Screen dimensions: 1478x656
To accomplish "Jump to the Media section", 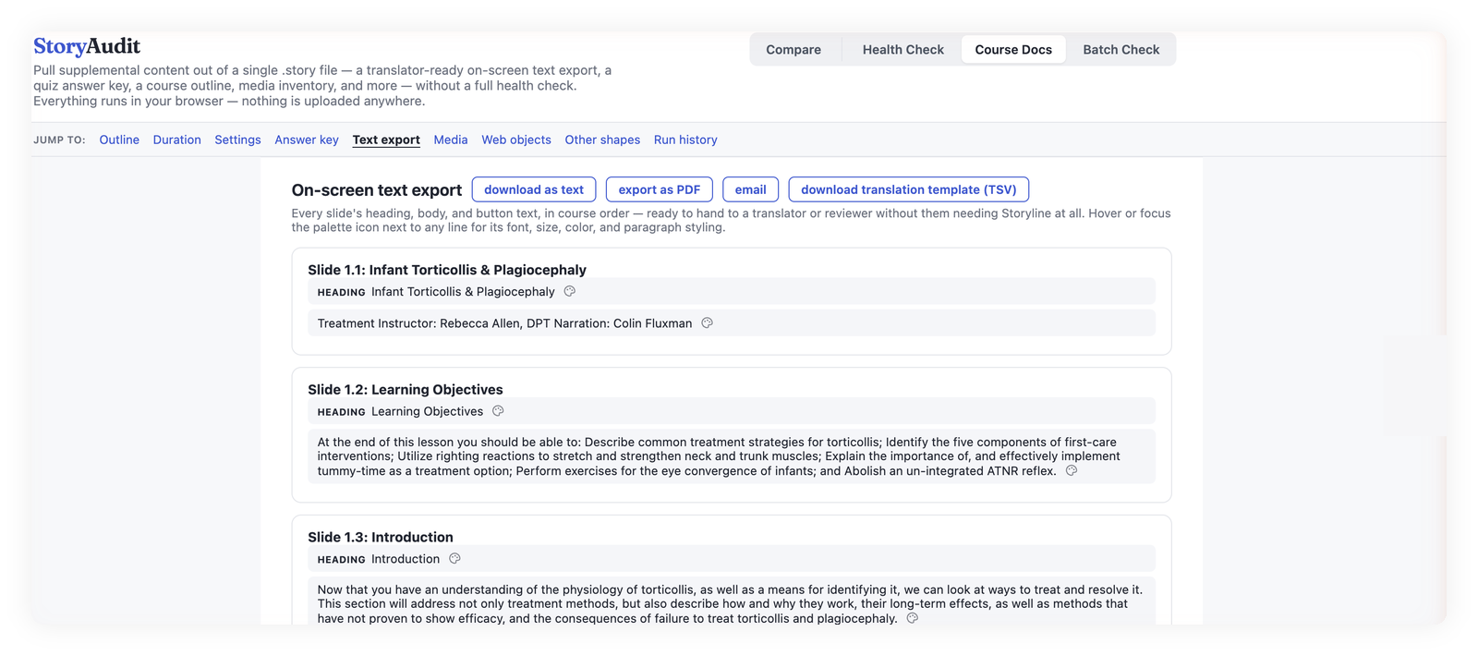I will tap(451, 140).
